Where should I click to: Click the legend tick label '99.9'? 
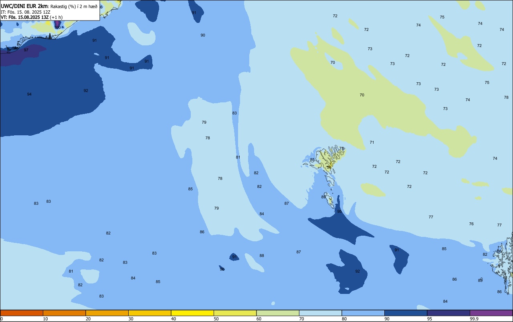pyautogui.click(x=474, y=319)
